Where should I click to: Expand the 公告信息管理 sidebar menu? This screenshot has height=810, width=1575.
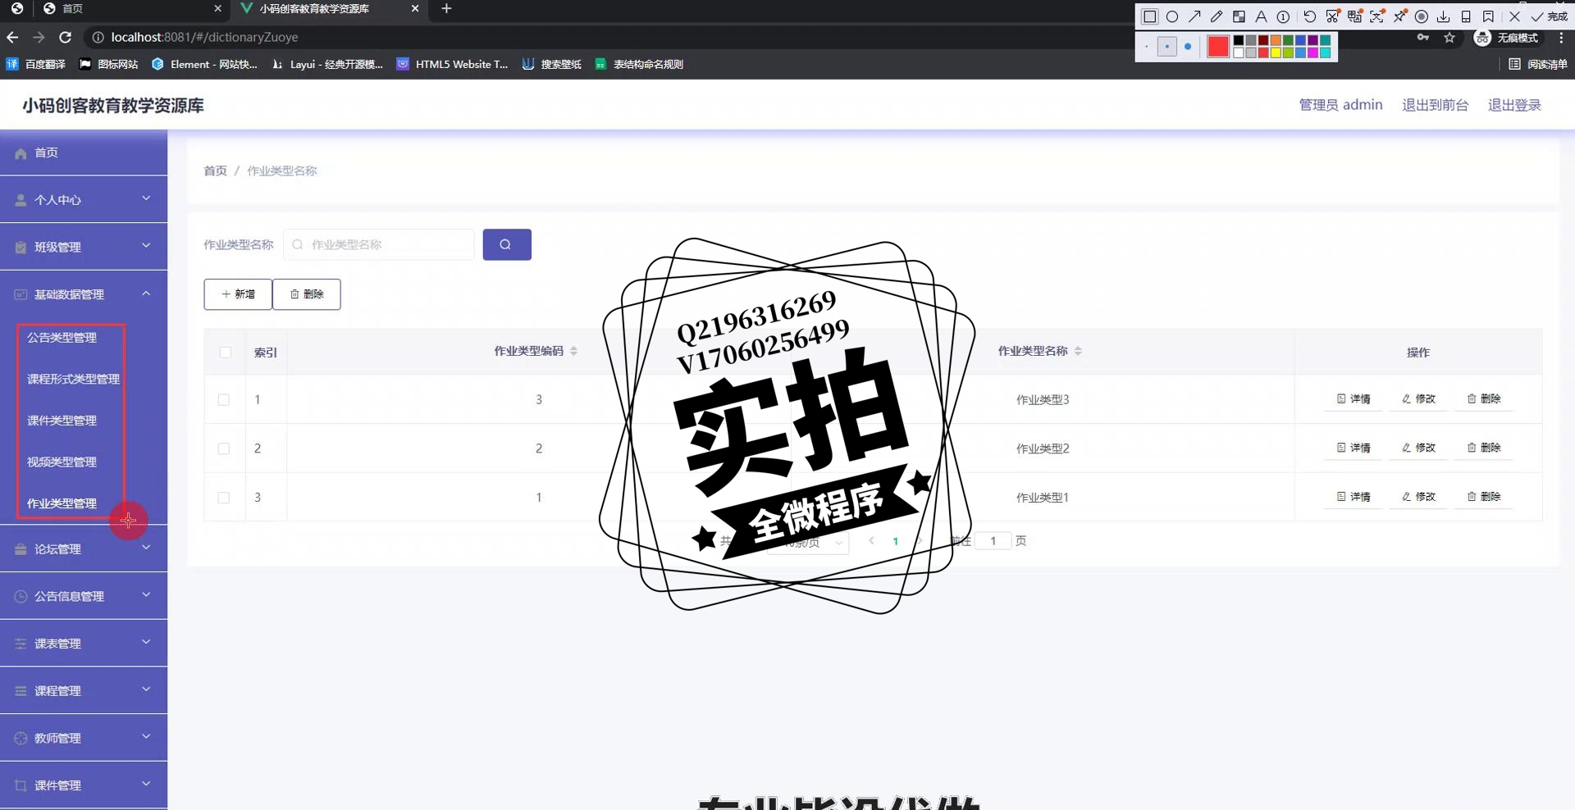[x=84, y=596]
